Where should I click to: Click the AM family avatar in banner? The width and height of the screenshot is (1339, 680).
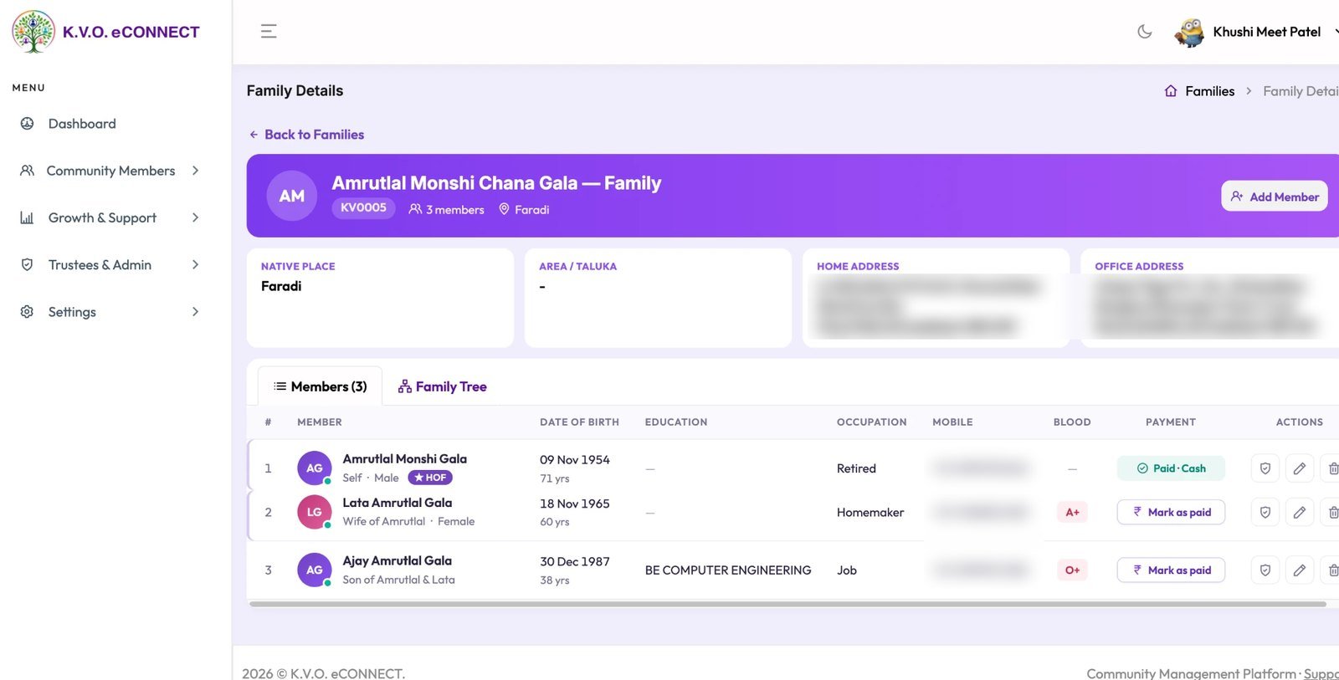pyautogui.click(x=291, y=196)
